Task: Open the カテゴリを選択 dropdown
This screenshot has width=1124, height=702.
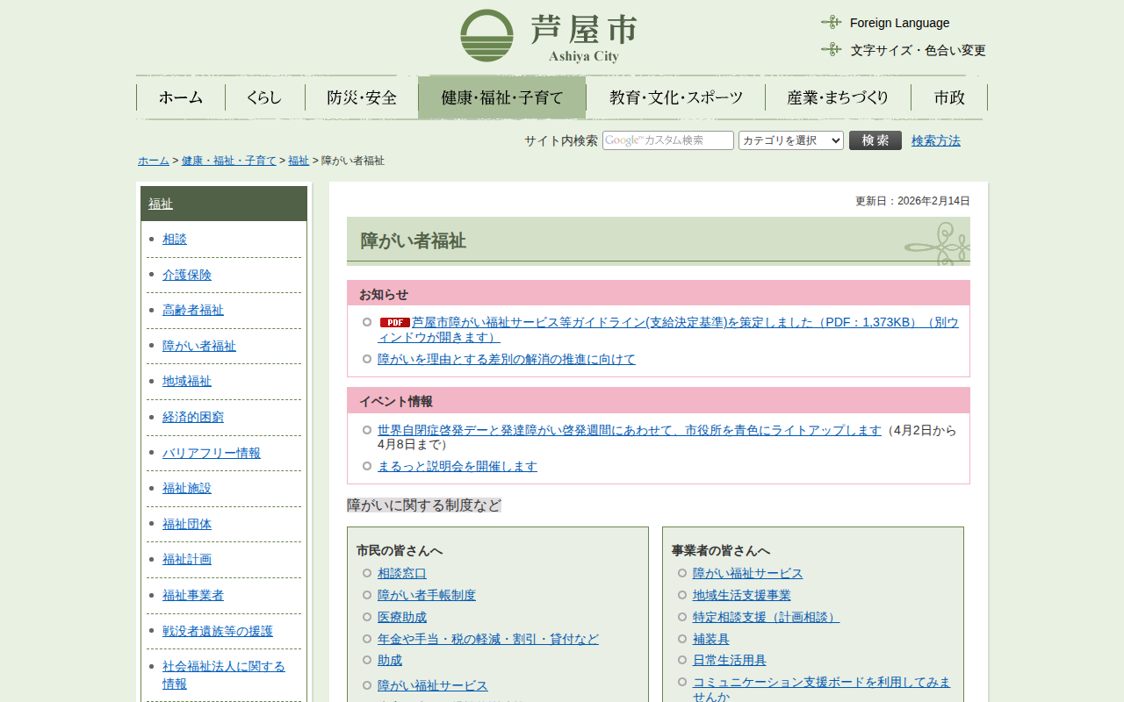Action: 790,140
